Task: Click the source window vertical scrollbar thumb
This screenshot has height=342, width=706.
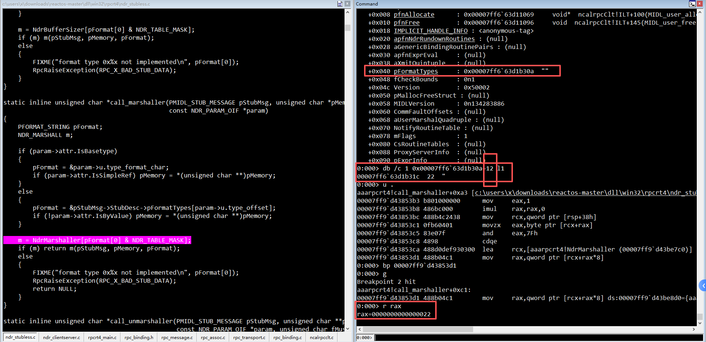Action: click(x=347, y=28)
